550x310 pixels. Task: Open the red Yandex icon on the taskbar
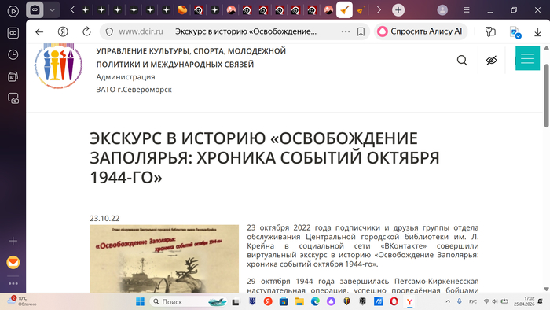[268, 301]
